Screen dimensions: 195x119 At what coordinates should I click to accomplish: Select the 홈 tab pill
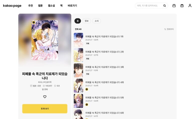coord(77,21)
